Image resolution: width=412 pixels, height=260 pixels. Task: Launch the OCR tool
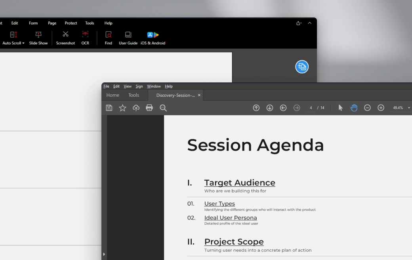(x=85, y=38)
